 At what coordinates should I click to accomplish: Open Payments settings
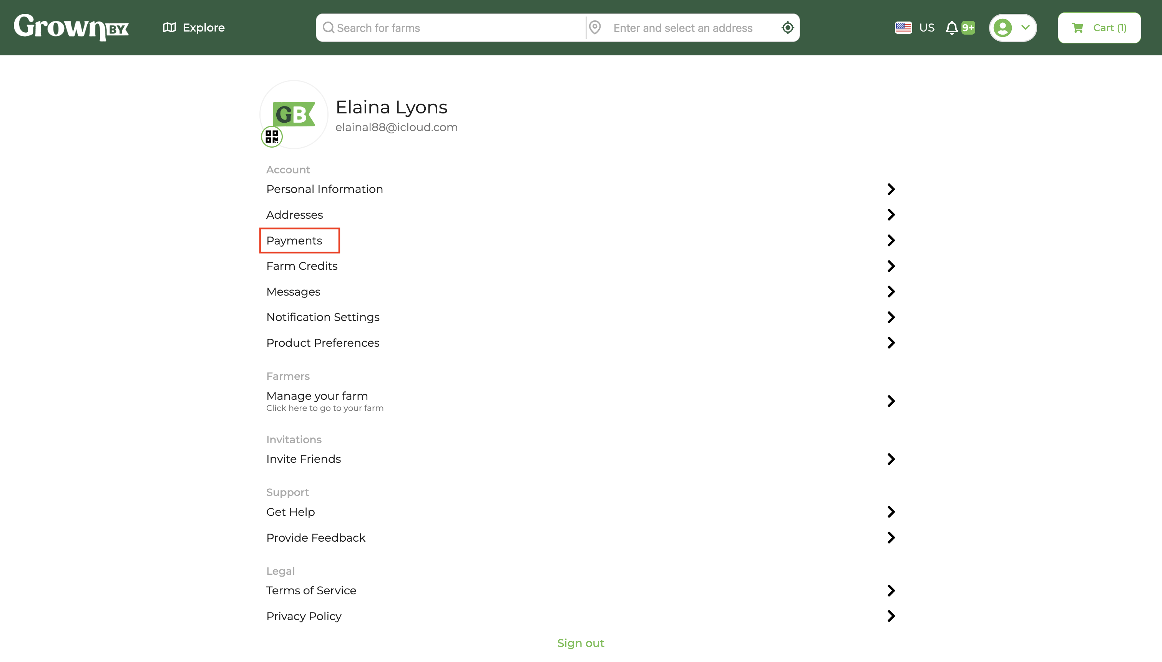[580, 241]
